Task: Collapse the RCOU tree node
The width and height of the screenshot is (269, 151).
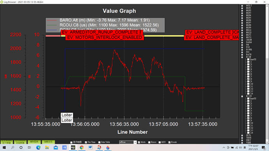Action: click(242, 97)
